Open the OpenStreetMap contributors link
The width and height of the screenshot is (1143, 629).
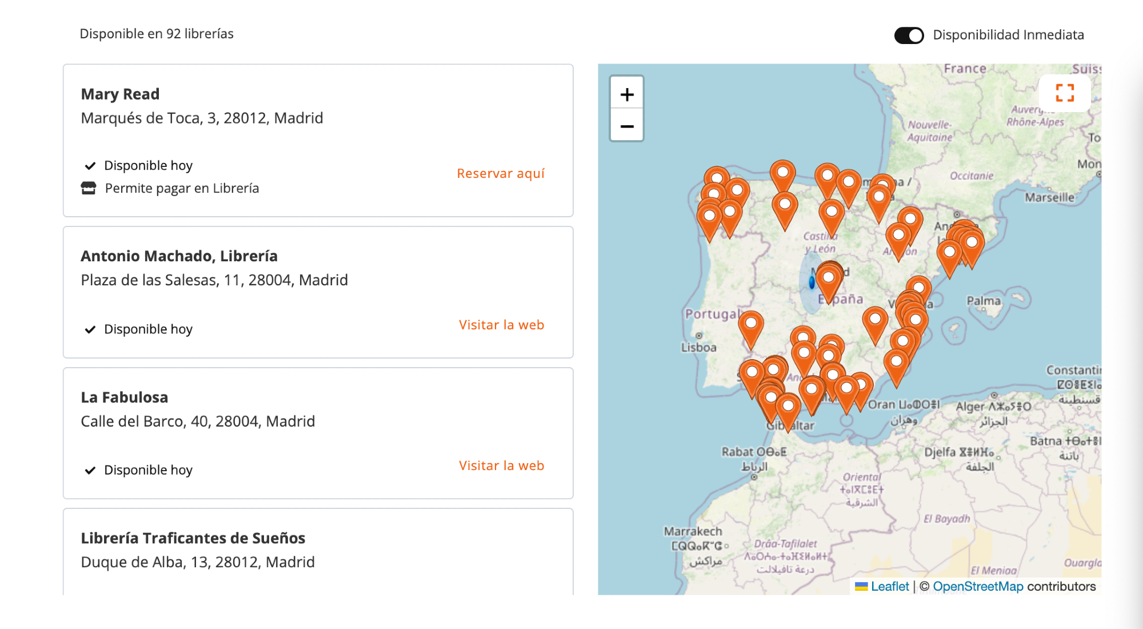click(x=978, y=586)
